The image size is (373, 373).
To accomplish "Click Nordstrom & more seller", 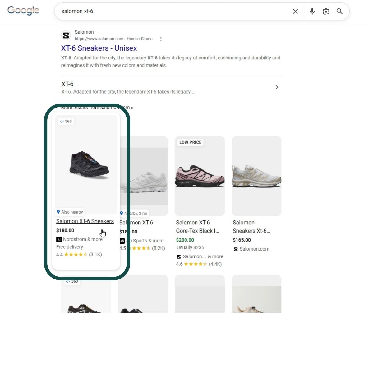I will 79,239.
